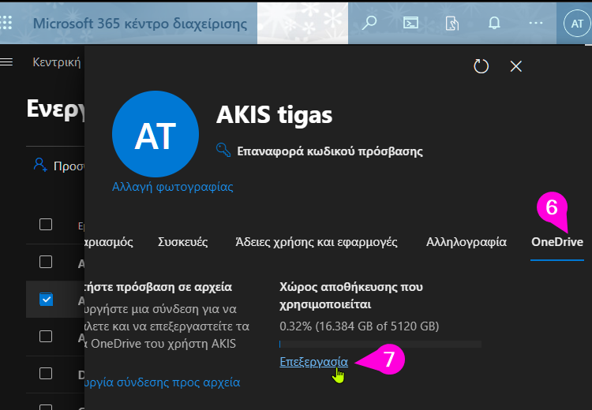Click the Αλλαγή φωτογραφίας link
The width and height of the screenshot is (592, 410).
point(173,187)
